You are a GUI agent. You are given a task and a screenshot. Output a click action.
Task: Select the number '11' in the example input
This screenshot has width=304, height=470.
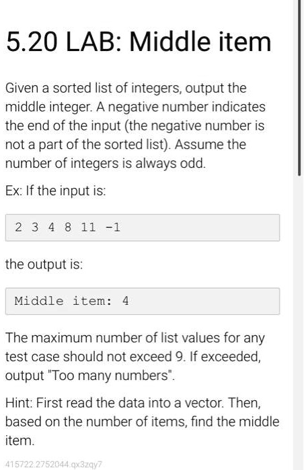tap(88, 227)
